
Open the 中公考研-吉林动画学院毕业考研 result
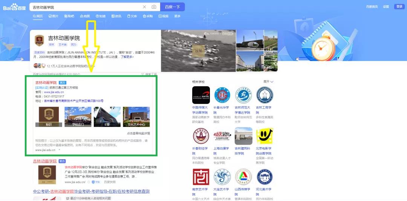pos(91,192)
